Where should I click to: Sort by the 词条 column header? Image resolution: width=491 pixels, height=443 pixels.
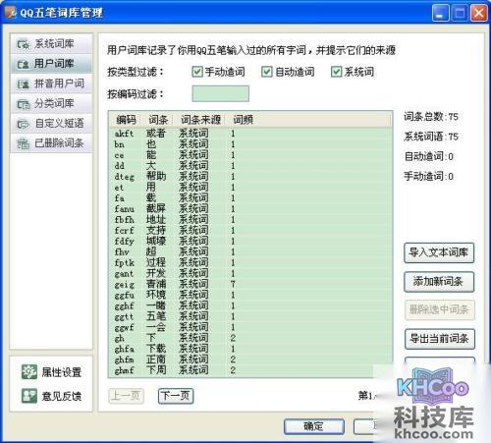coord(158,120)
